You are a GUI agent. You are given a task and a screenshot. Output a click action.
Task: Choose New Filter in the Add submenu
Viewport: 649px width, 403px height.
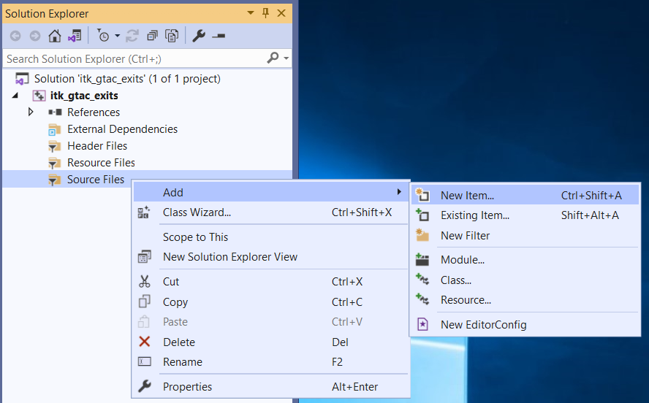pyautogui.click(x=465, y=236)
